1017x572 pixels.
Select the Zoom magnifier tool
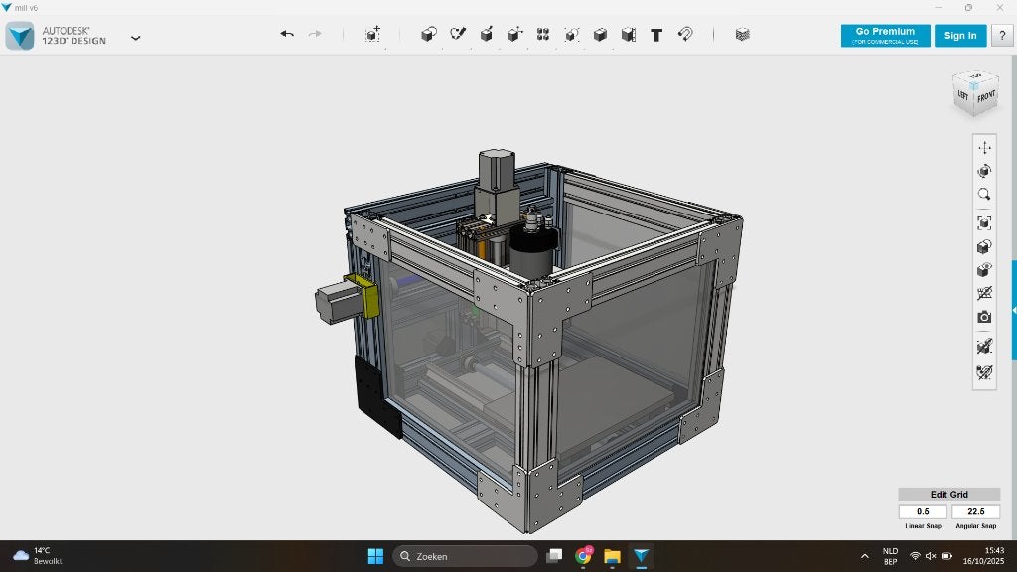click(x=984, y=195)
